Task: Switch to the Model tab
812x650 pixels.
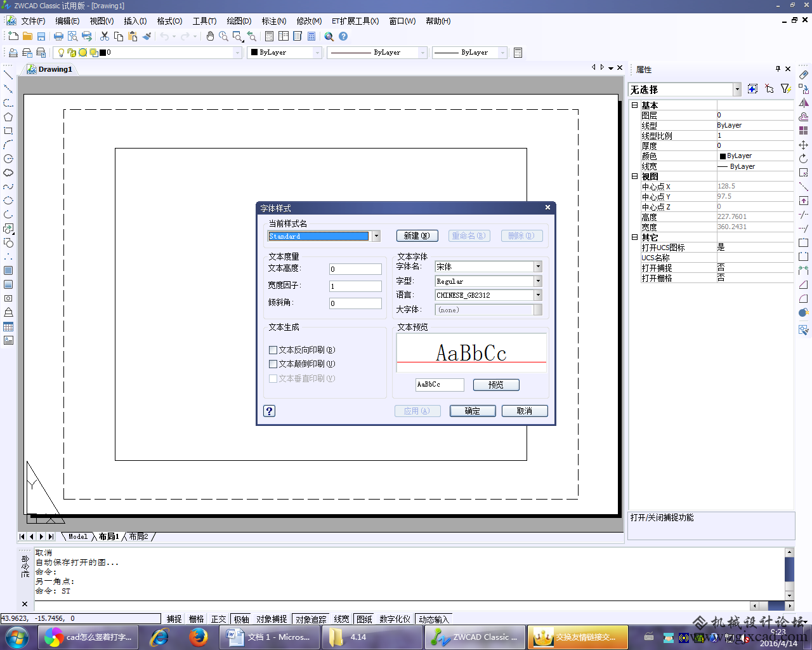Action: pos(78,537)
